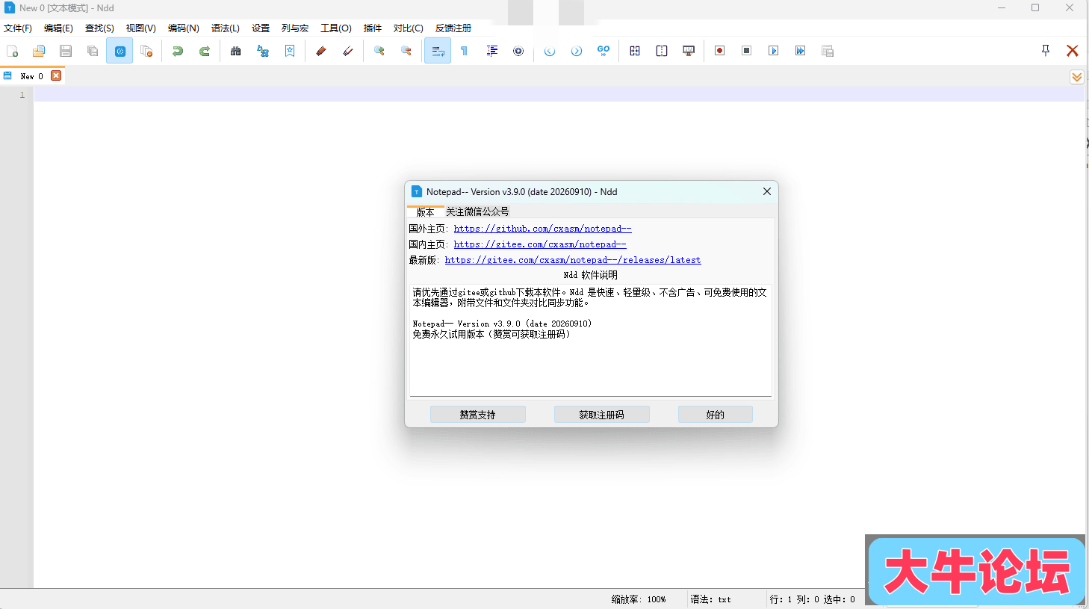Open the 工具(O) menu
Image resolution: width=1089 pixels, height=609 pixels.
point(336,28)
